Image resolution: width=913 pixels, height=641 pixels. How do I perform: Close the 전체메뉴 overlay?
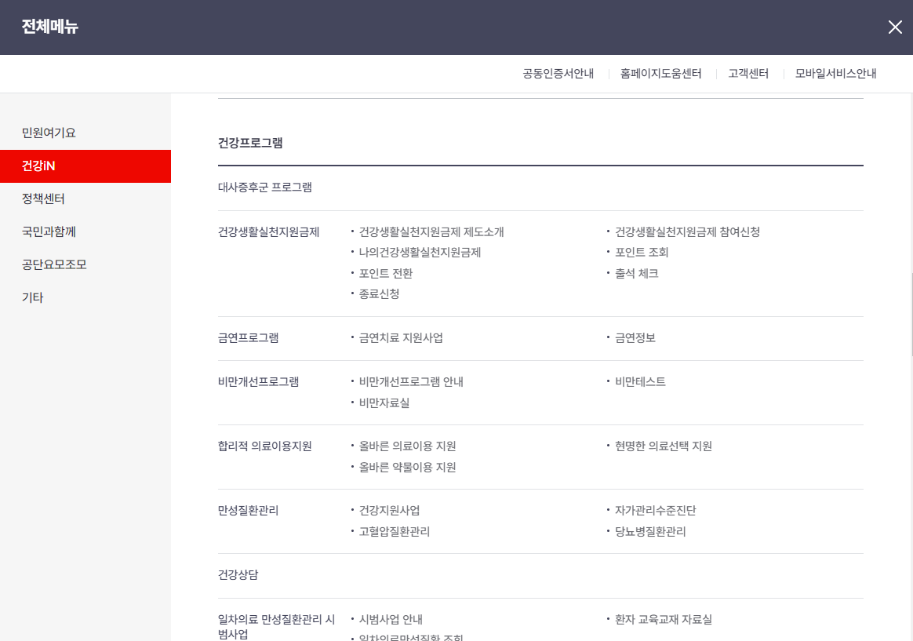point(895,27)
